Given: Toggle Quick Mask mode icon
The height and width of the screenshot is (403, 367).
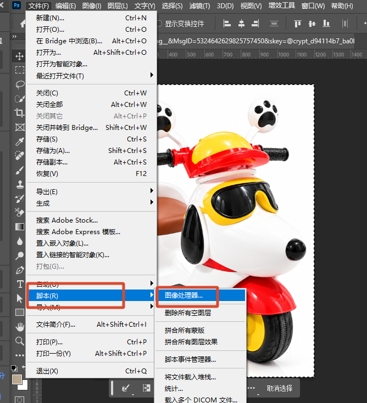Looking at the screenshot, I should tap(20, 400).
